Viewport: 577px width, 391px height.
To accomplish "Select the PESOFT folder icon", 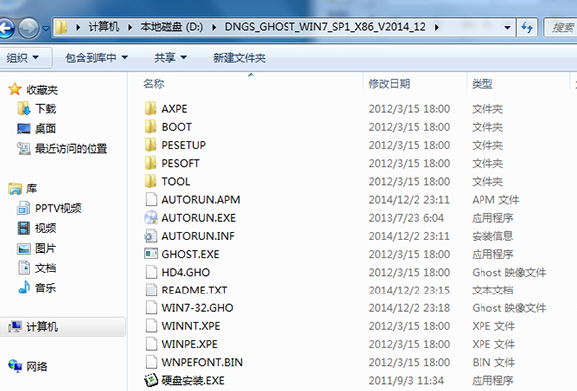I will click(x=150, y=163).
